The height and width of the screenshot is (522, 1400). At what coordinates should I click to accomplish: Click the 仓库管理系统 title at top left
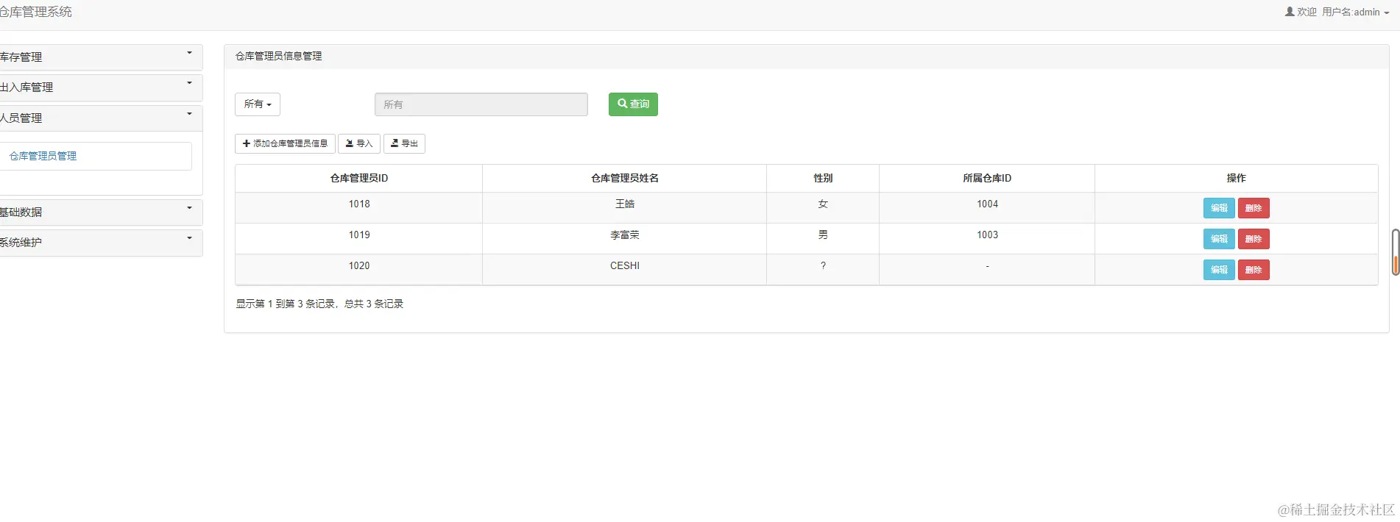pos(36,12)
